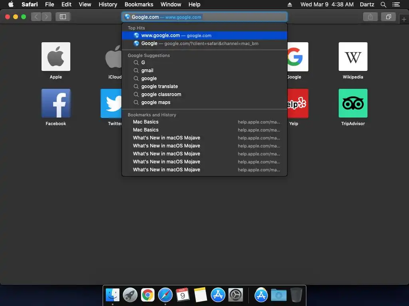The width and height of the screenshot is (409, 306).
Task: Open the Trash in the Dock
Action: click(x=296, y=295)
